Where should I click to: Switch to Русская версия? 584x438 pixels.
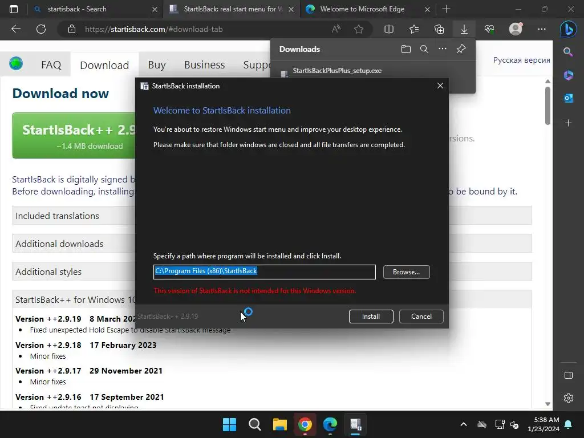click(x=521, y=60)
